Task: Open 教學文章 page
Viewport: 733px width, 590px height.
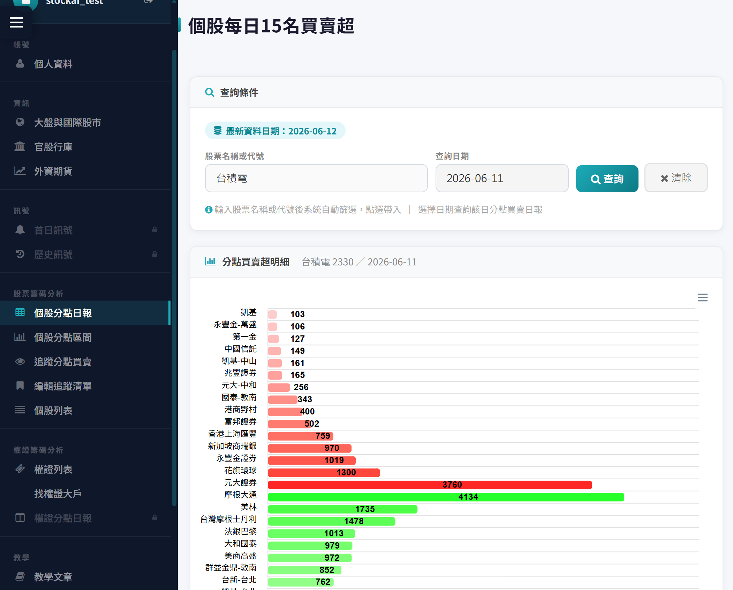Action: [x=53, y=577]
